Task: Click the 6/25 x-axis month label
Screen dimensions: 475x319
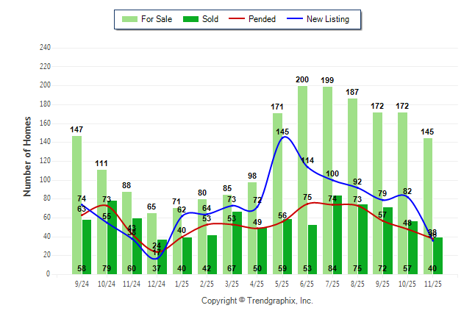Action: (x=307, y=283)
